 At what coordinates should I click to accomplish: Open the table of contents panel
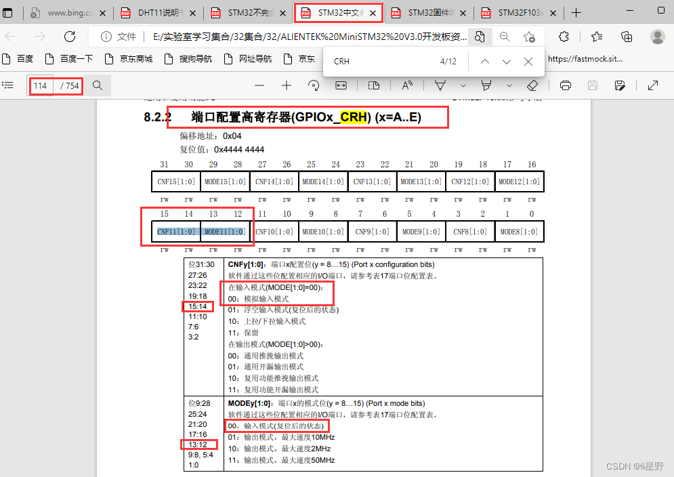(8, 85)
